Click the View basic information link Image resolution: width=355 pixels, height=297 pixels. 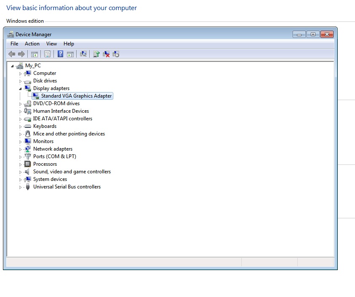[x=72, y=8]
